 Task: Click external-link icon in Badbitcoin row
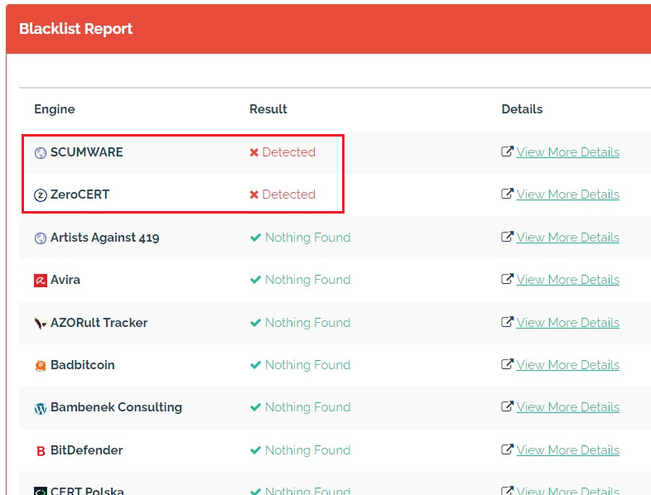click(507, 364)
